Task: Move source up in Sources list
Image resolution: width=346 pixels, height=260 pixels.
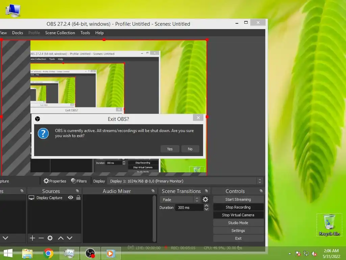Action: tap(61, 238)
